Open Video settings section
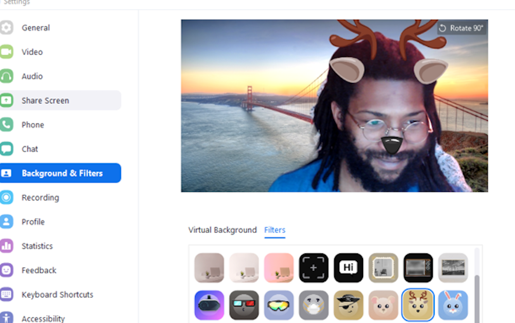The width and height of the screenshot is (515, 323). [32, 52]
